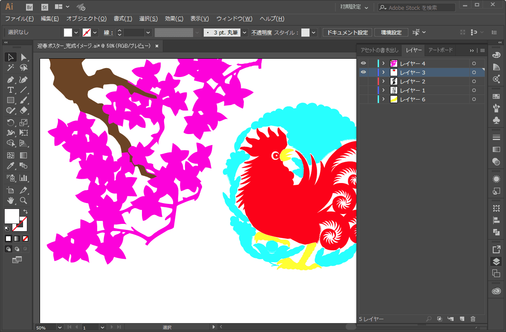Viewport: 506px width, 332px height.
Task: Swap fill and stroke colors
Action: click(x=25, y=212)
